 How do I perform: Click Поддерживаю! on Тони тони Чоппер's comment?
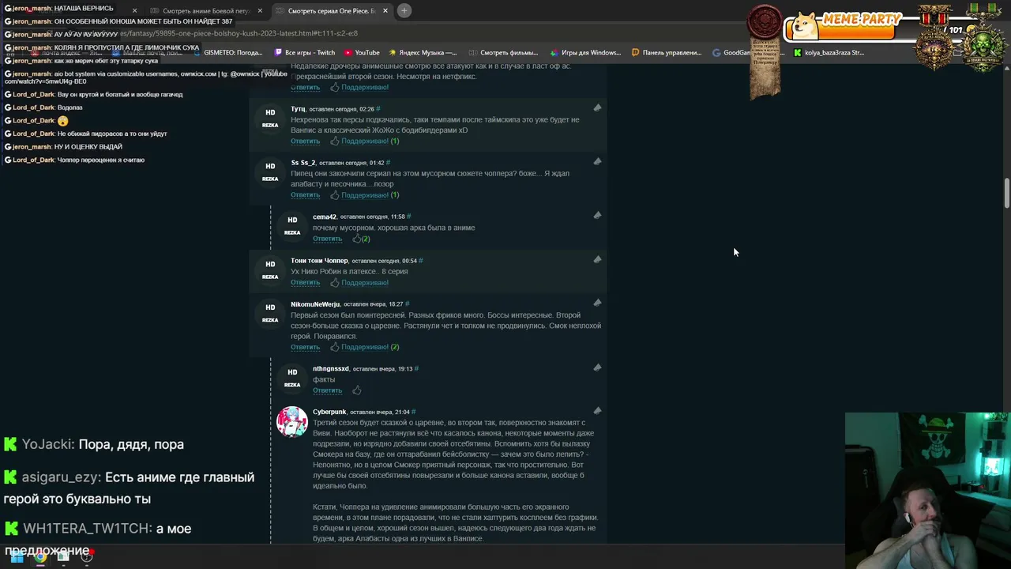pyautogui.click(x=365, y=282)
